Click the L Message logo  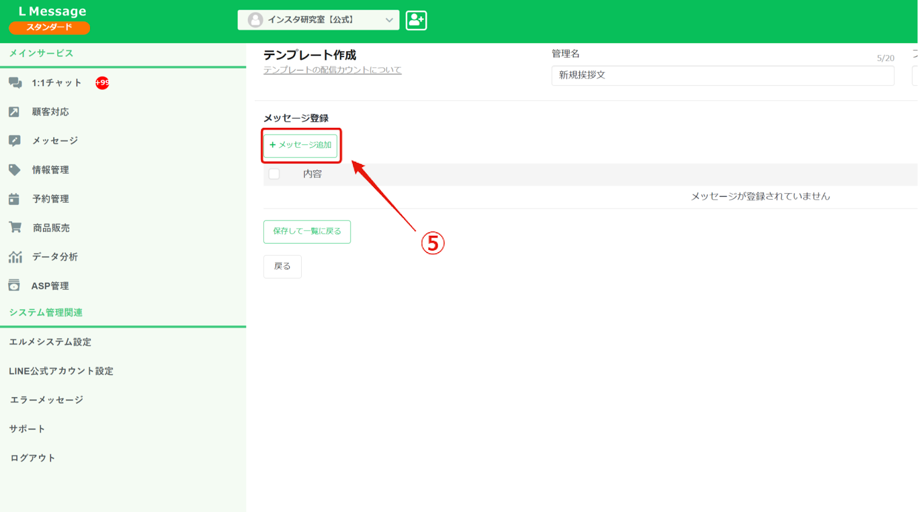(x=52, y=11)
